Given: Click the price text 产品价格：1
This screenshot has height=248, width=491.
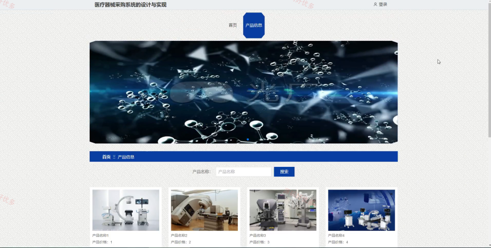Looking at the screenshot, I should [x=102, y=242].
